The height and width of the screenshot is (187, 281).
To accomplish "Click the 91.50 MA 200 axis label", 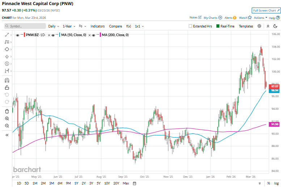I will point(274,125).
